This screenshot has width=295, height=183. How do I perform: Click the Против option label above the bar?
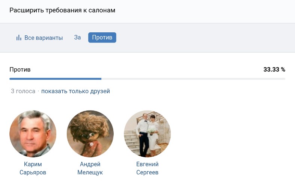[x=20, y=70]
